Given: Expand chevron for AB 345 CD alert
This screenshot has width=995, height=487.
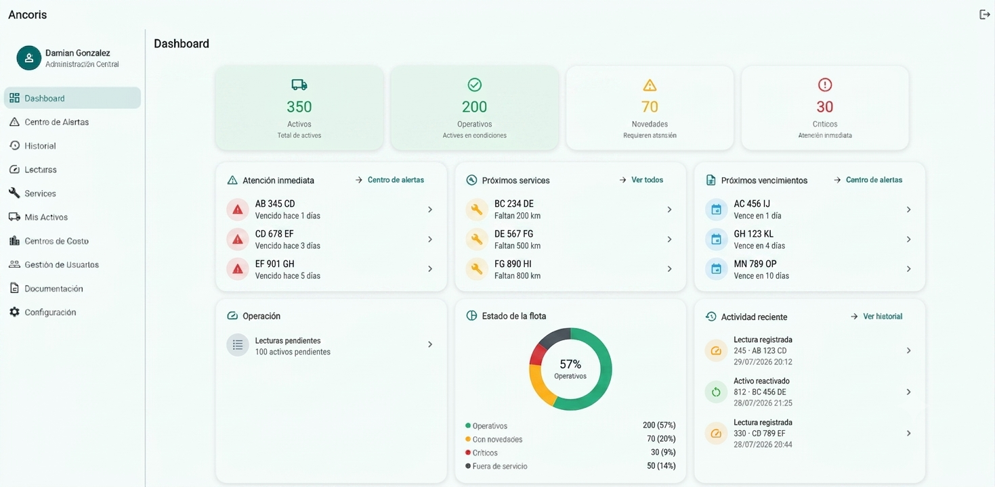Looking at the screenshot, I should [x=430, y=210].
